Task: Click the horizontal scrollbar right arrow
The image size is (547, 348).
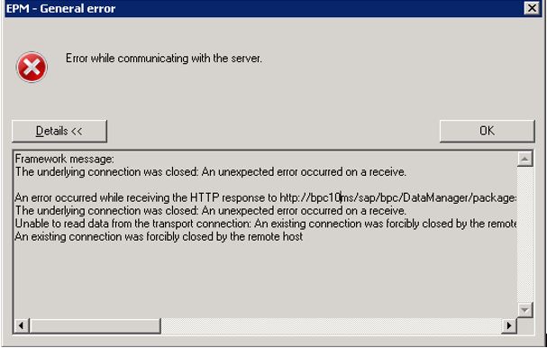Action: [509, 325]
